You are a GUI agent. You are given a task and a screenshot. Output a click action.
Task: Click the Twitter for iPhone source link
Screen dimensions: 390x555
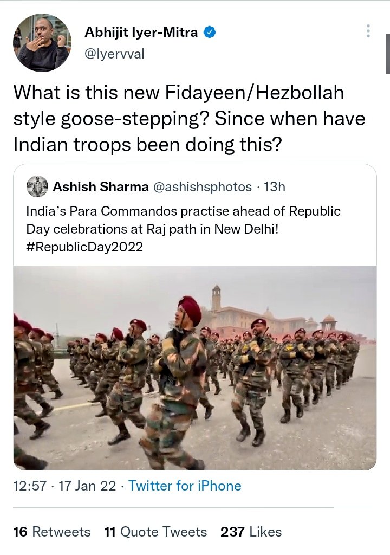click(x=185, y=486)
